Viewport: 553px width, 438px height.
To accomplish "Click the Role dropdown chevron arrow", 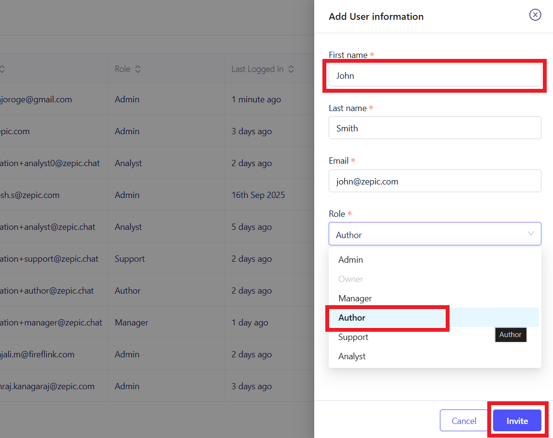I will [x=531, y=234].
